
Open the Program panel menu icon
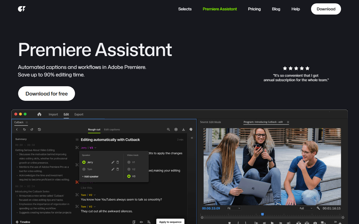pyautogui.click(x=288, y=122)
